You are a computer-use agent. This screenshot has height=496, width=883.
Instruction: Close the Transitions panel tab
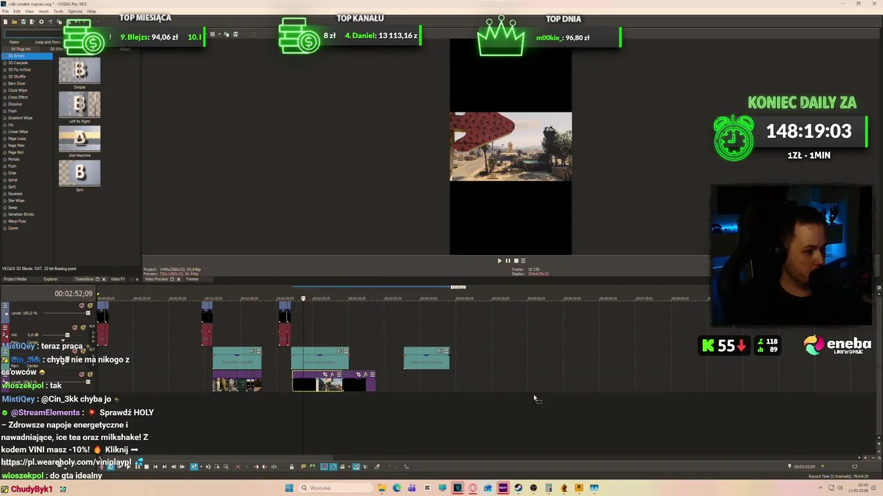click(x=103, y=279)
